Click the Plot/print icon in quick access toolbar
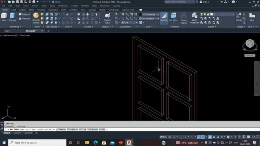The height and width of the screenshot is (146, 260). point(34,2)
